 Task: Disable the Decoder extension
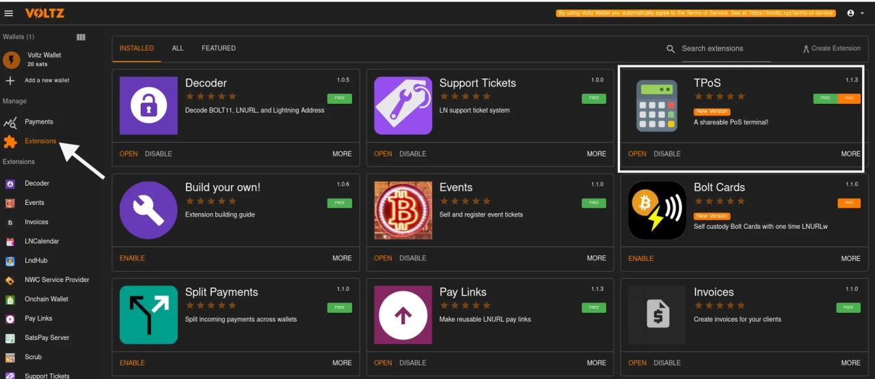(158, 154)
